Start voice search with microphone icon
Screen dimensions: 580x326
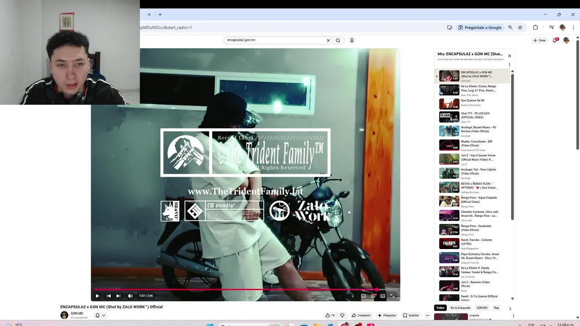tap(352, 40)
